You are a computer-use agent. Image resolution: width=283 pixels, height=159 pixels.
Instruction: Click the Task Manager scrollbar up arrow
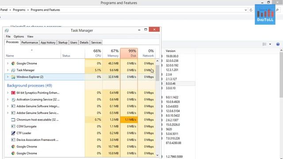point(157,61)
